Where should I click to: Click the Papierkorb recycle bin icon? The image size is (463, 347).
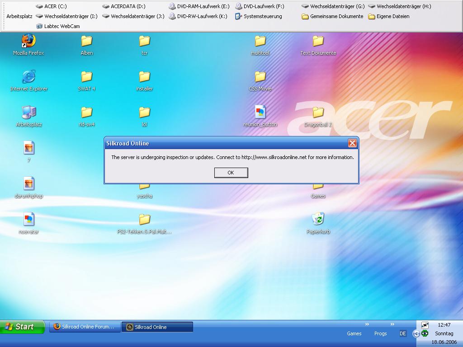(x=318, y=220)
